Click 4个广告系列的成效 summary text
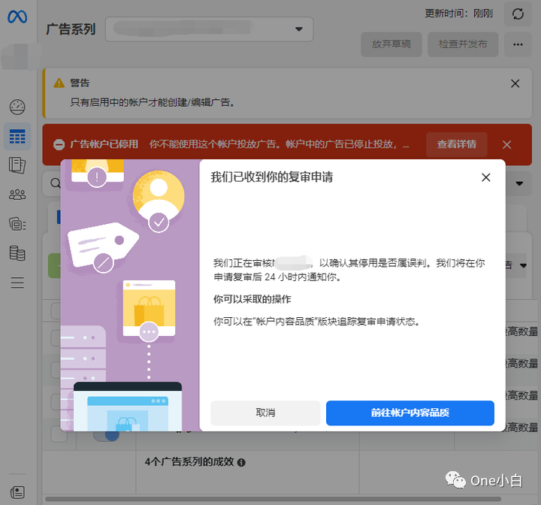The height and width of the screenshot is (505, 541). coord(189,462)
